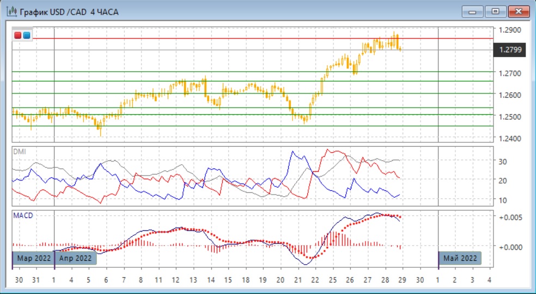Click the blue square button on chart
The image size is (536, 294).
coord(27,35)
